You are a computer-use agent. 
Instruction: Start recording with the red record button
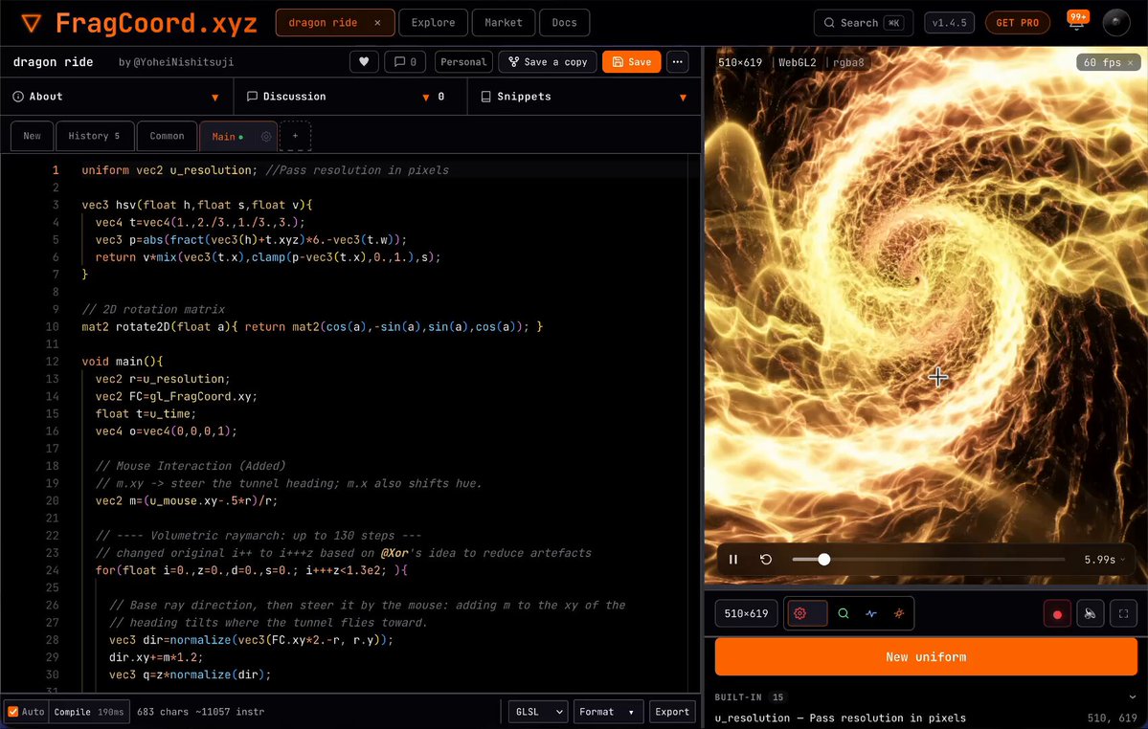coord(1057,614)
